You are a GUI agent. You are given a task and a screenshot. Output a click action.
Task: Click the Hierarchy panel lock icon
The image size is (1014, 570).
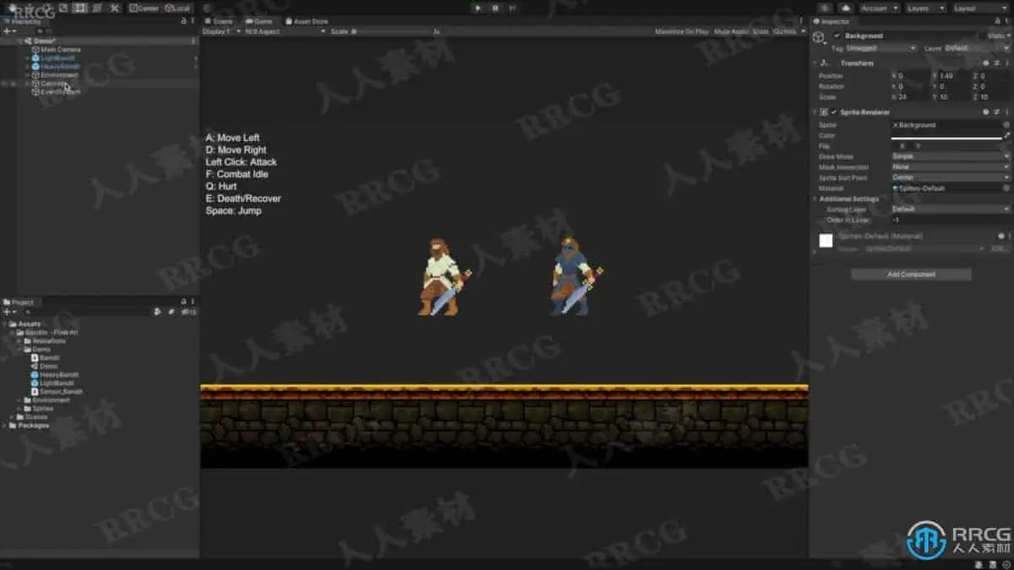coord(184,21)
